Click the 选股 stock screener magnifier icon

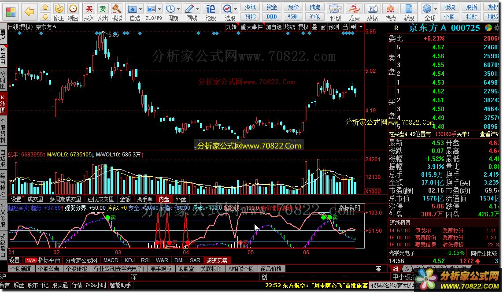point(227,9)
